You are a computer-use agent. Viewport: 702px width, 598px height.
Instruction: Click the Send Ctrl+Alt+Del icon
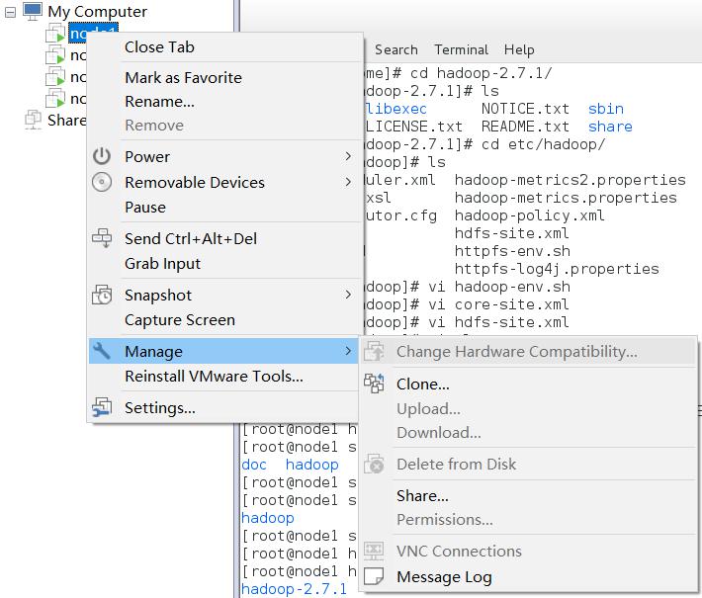pyautogui.click(x=102, y=238)
